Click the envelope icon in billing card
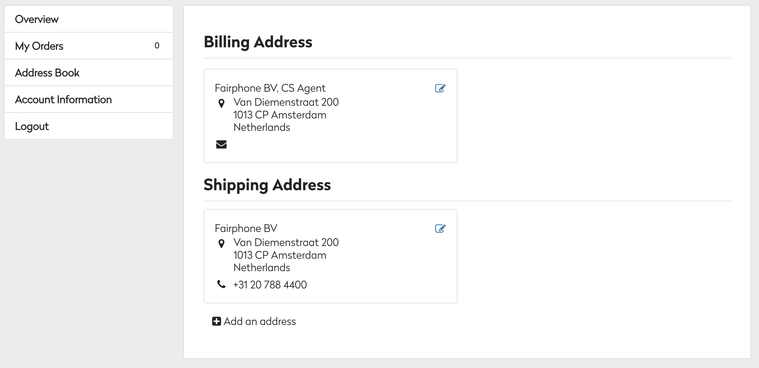Viewport: 759px width, 368px height. click(221, 144)
